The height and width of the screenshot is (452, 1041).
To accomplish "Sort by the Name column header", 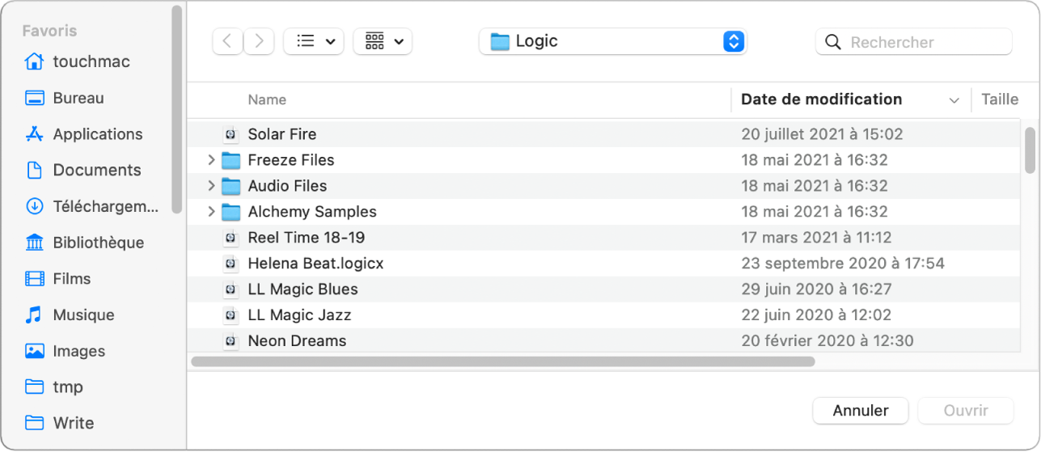I will [x=267, y=99].
